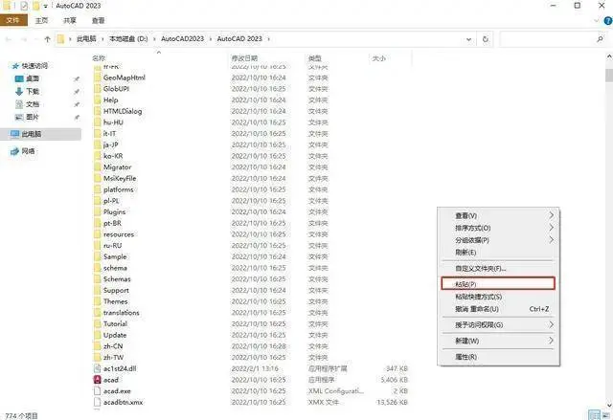Expand the address bar history dropdown
Viewport: 613px width, 420px height.
click(468, 39)
